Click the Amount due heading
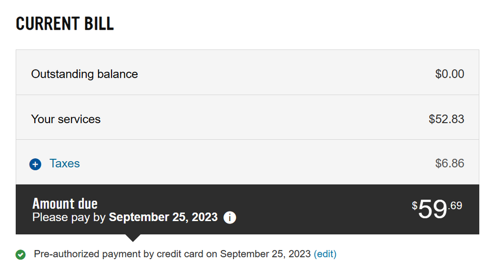495x271 pixels. click(65, 204)
